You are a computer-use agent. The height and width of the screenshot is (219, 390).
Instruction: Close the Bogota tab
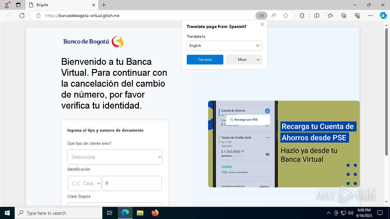[x=94, y=5]
